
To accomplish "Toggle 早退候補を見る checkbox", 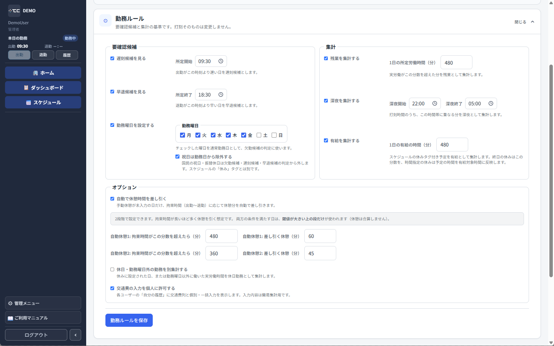I will [112, 92].
